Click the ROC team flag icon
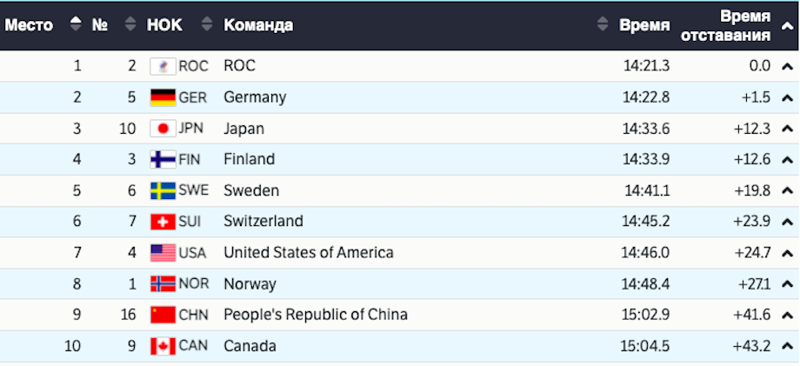Image resolution: width=800 pixels, height=366 pixels. coord(163,66)
